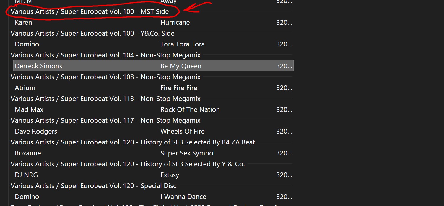Select Rock Of The Nation by Mad Max
This screenshot has height=206, width=444.
click(190, 110)
